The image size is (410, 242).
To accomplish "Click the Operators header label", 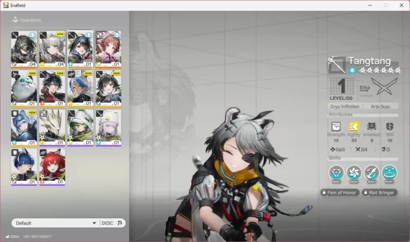I will (30, 20).
